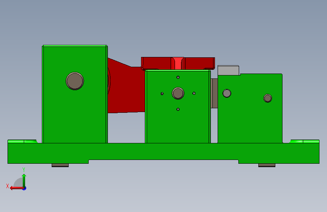Select the small hole left of the center pin
The image size is (327, 212).
tap(162, 94)
